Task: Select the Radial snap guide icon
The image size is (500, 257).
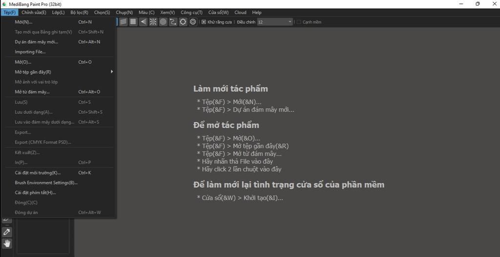Action: coord(153,21)
